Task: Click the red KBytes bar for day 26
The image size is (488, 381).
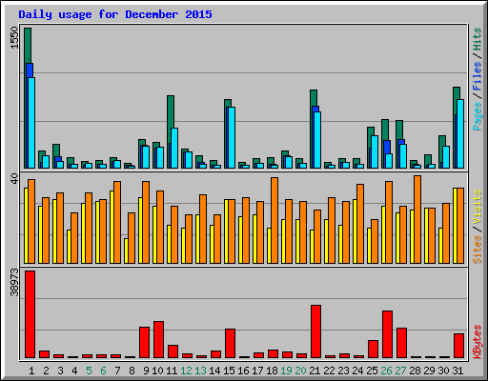Action: pos(387,334)
